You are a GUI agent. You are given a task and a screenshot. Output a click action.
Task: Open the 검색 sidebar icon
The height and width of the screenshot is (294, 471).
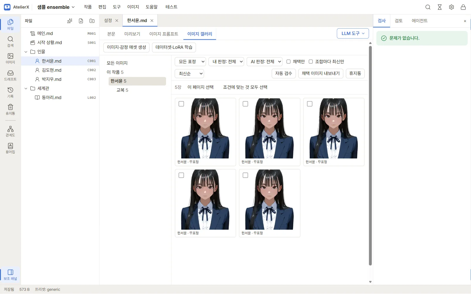[x=10, y=41]
